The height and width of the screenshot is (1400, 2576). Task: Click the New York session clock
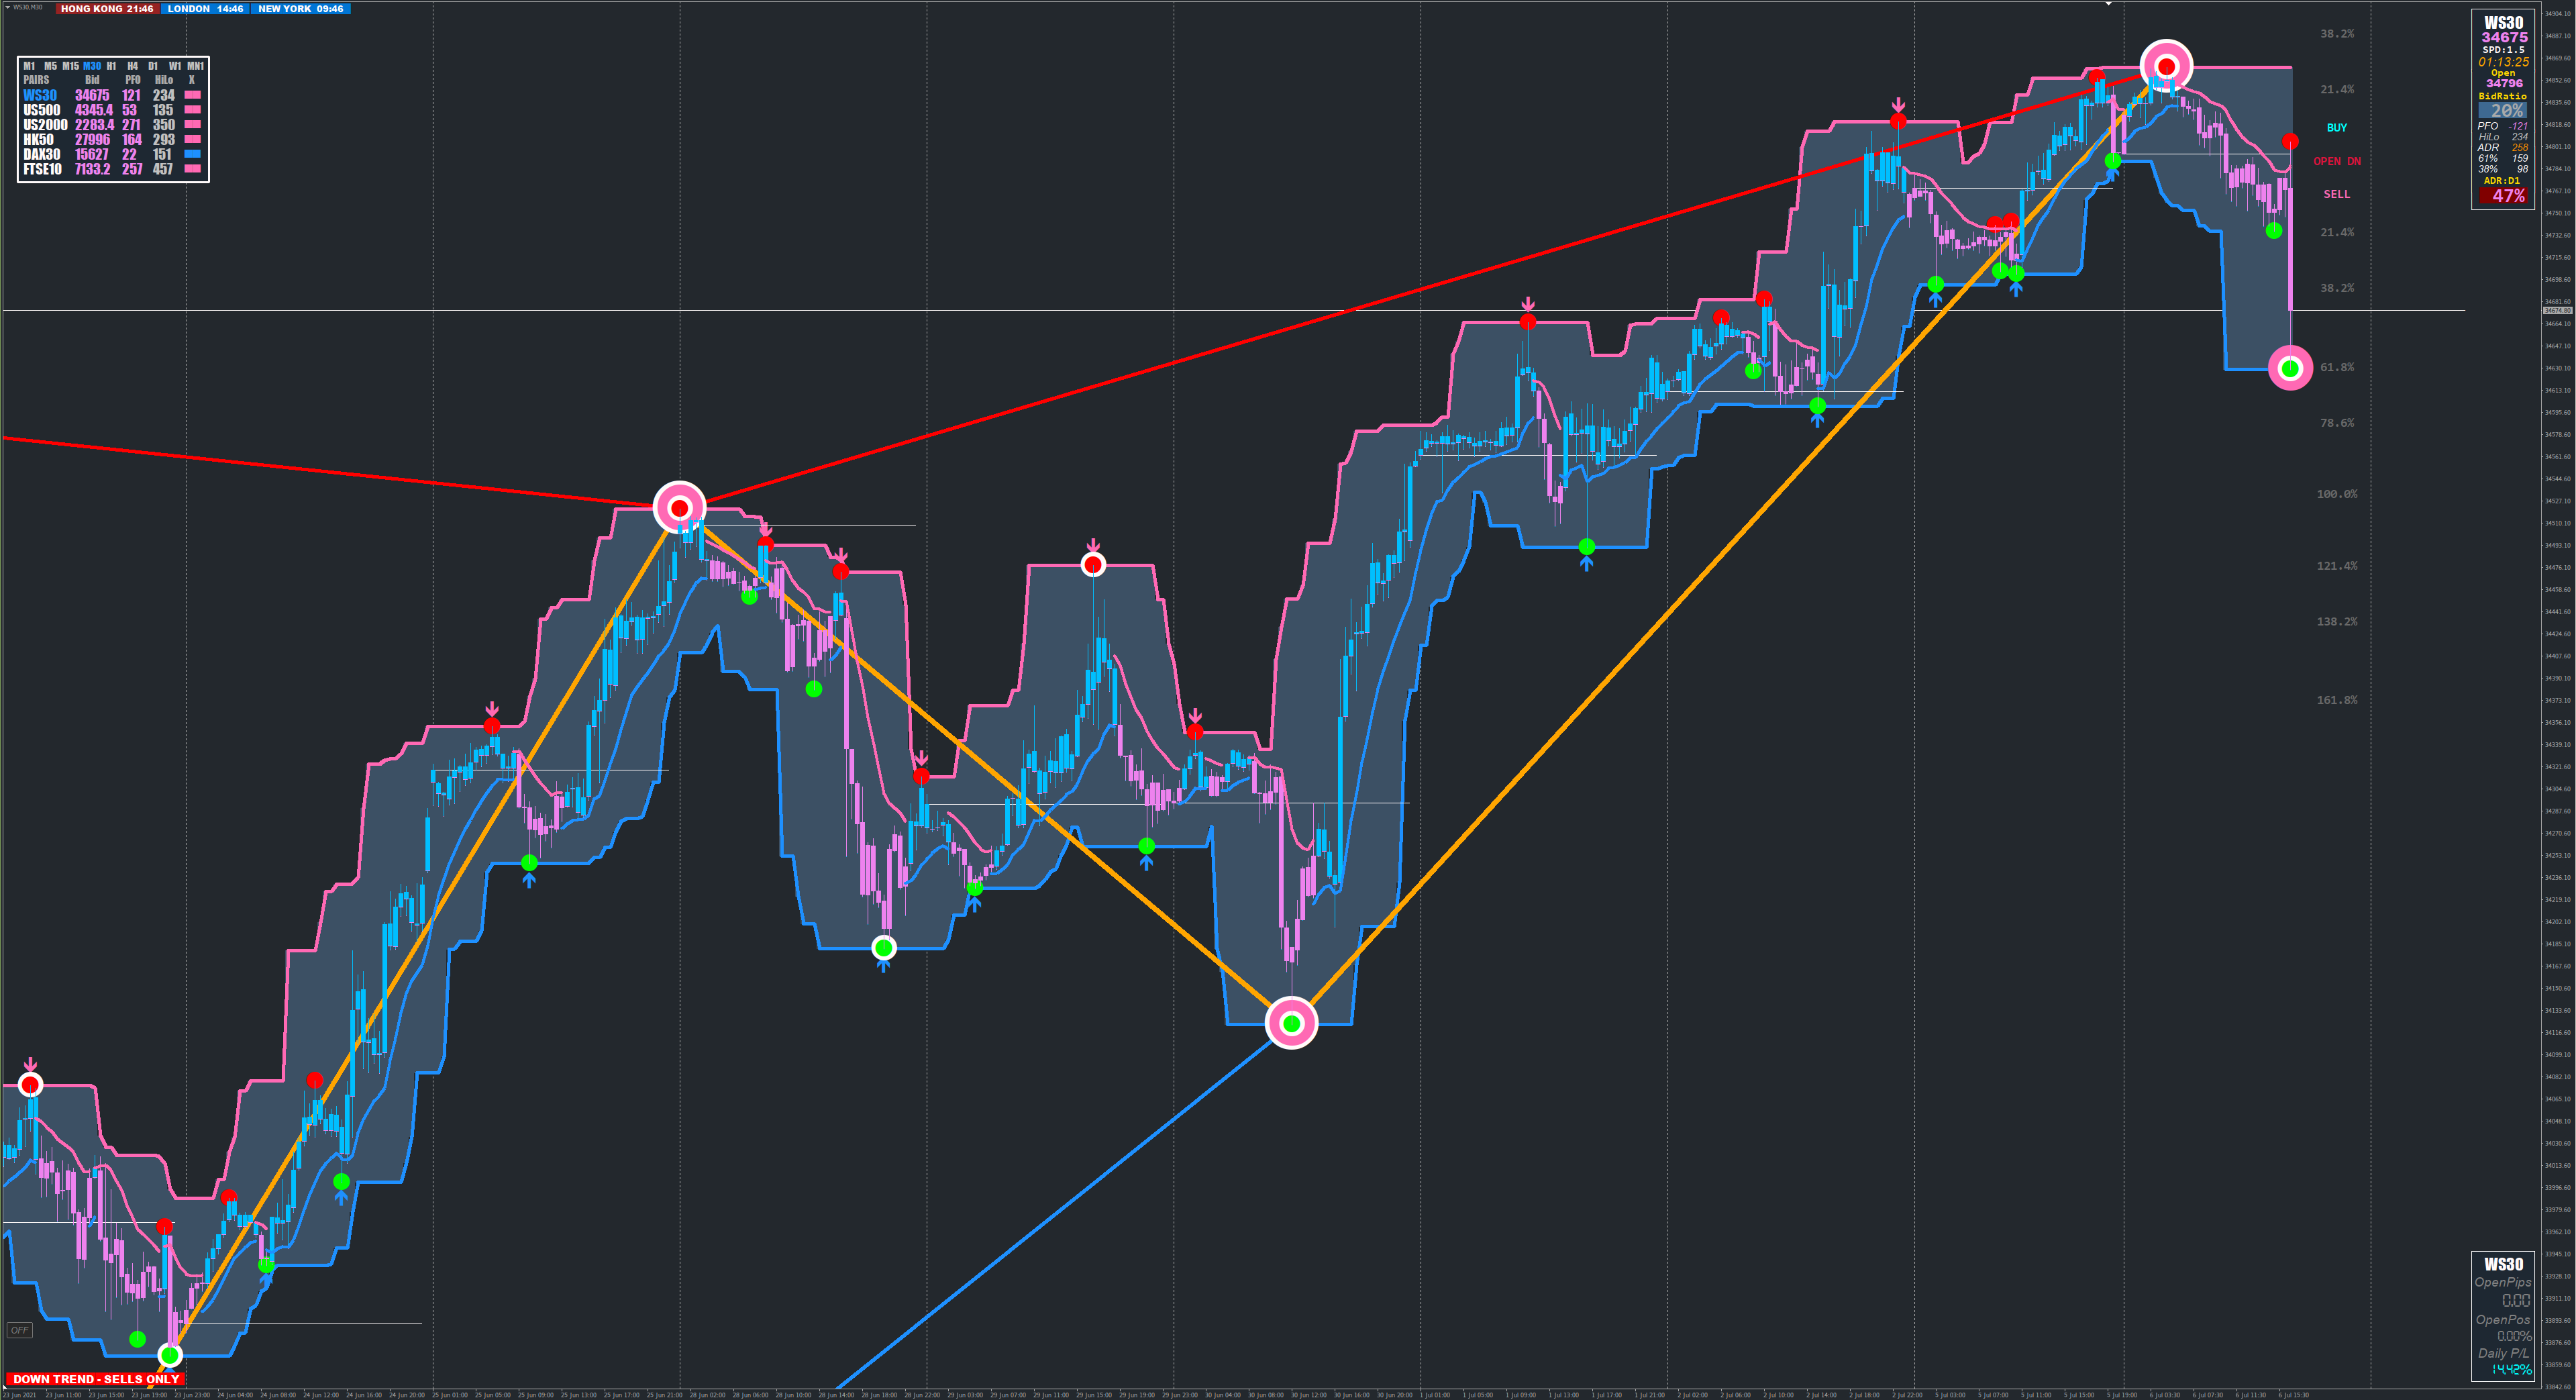tap(300, 8)
